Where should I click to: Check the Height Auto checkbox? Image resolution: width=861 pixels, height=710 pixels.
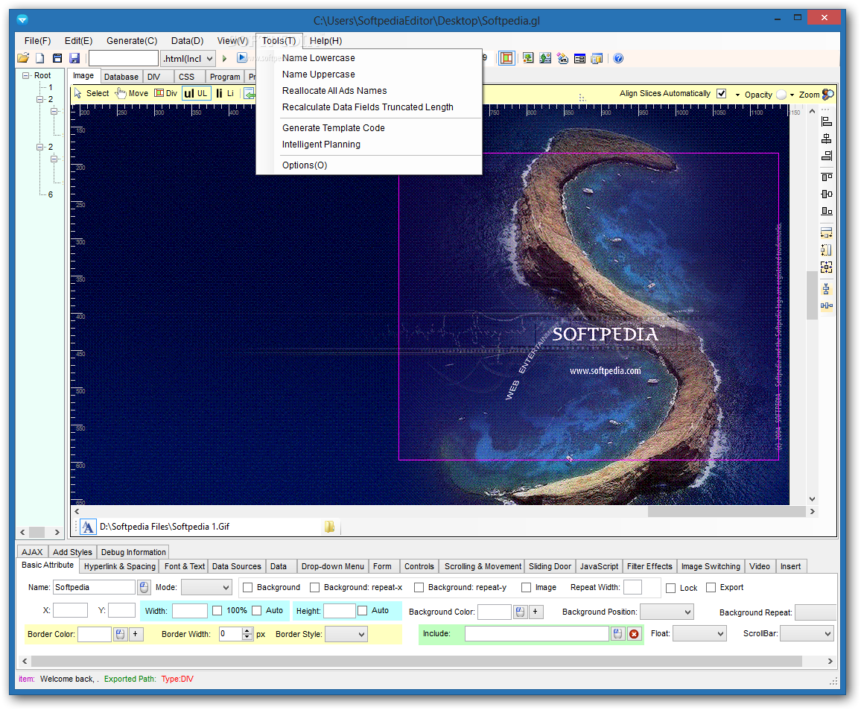coord(363,611)
